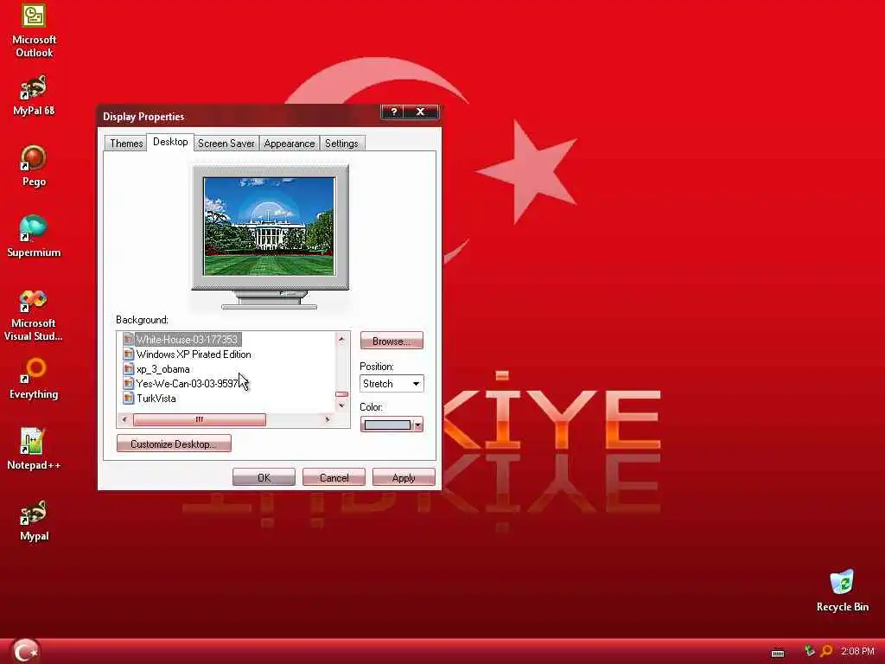Click the 2:08 PM taskbar clock

[857, 651]
